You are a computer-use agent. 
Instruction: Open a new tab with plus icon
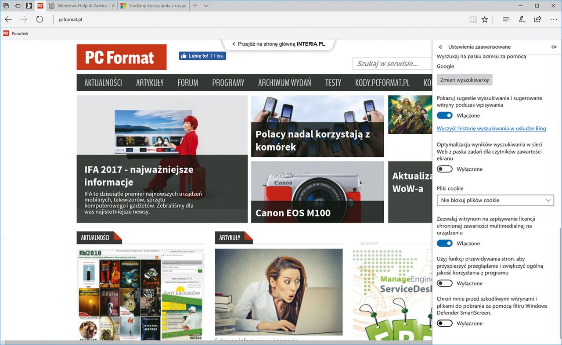point(195,6)
